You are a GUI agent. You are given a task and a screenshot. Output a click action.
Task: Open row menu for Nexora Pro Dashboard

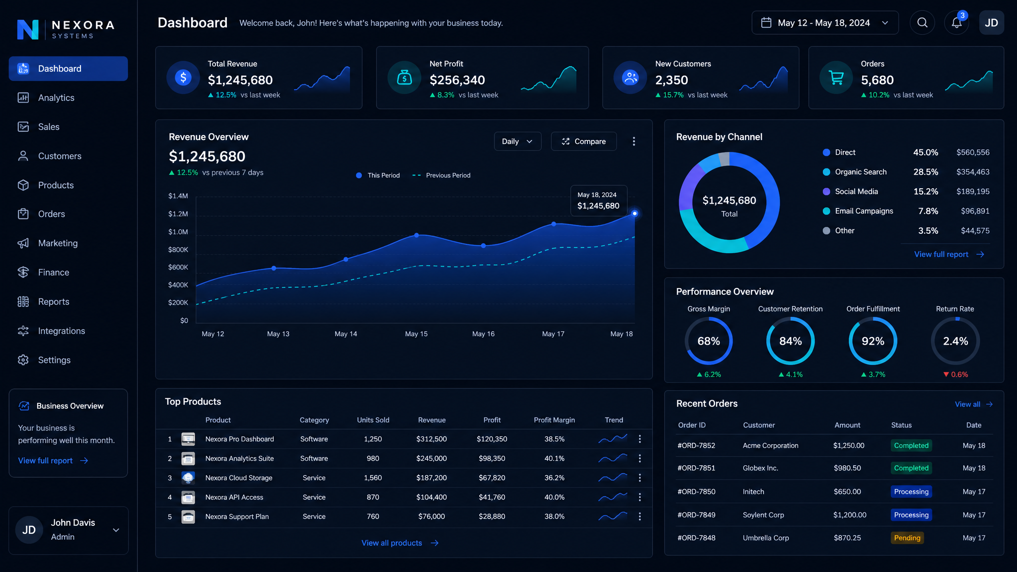(640, 439)
